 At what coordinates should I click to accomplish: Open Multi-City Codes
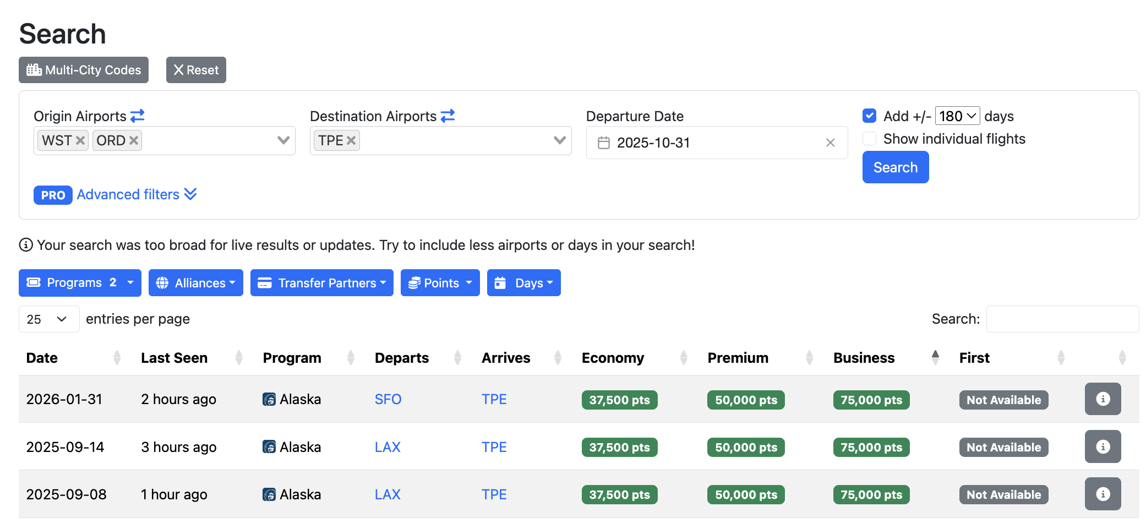point(84,70)
